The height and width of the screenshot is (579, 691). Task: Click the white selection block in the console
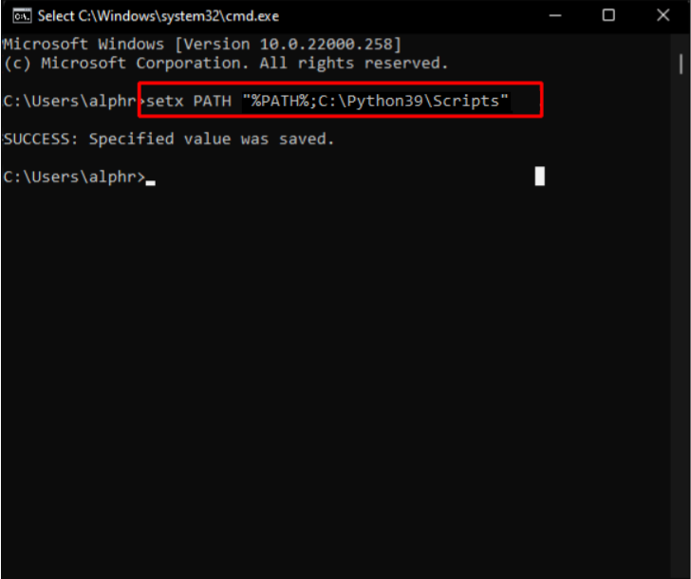pos(539,176)
